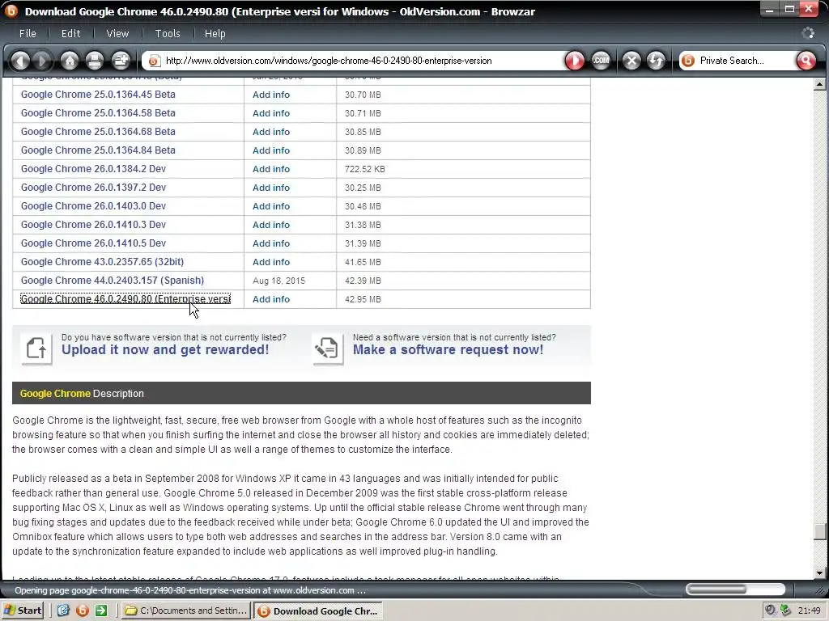Click the loading spinner icon at top right

[x=808, y=33]
